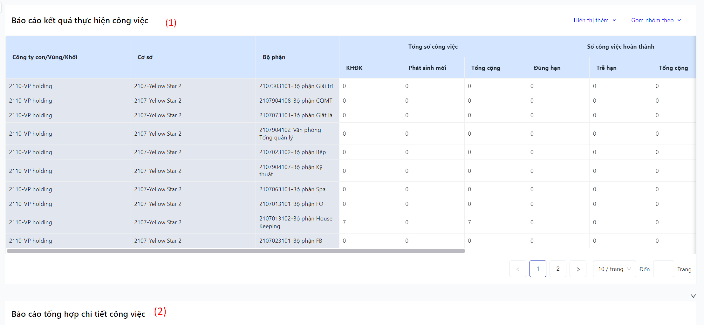Click the 'Đúng hạn' column header

click(x=547, y=68)
